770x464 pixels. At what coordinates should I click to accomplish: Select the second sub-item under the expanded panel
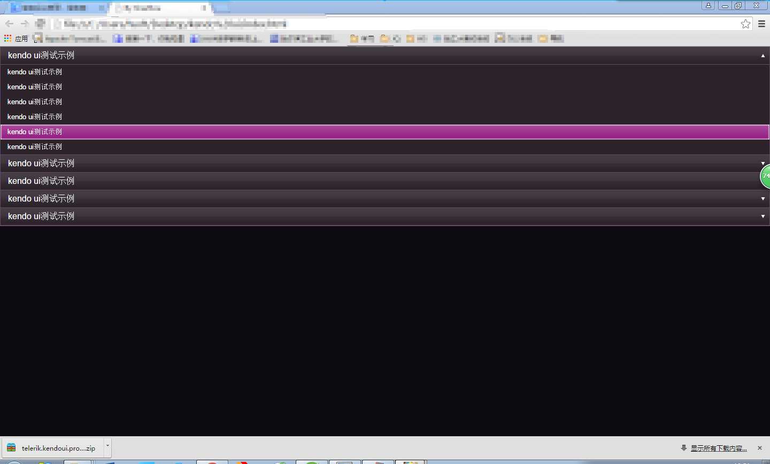pyautogui.click(x=385, y=87)
